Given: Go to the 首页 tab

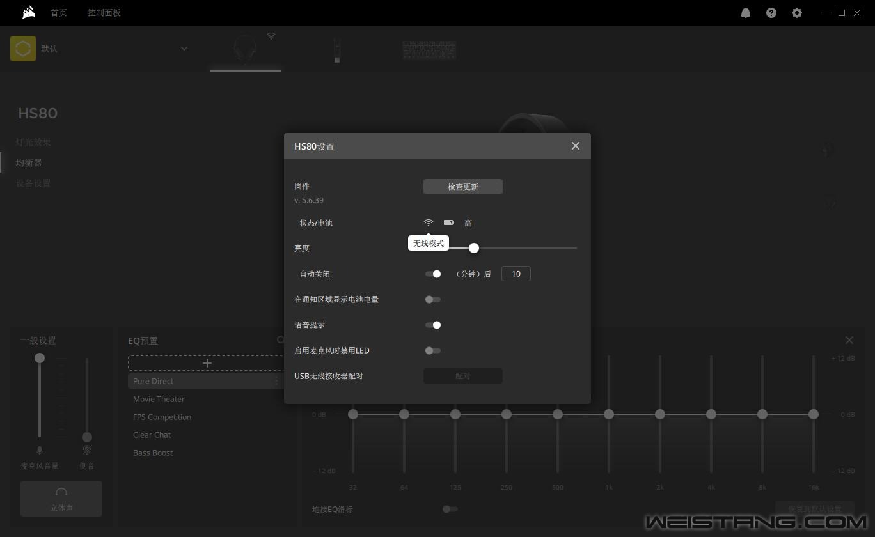Looking at the screenshot, I should pos(59,13).
